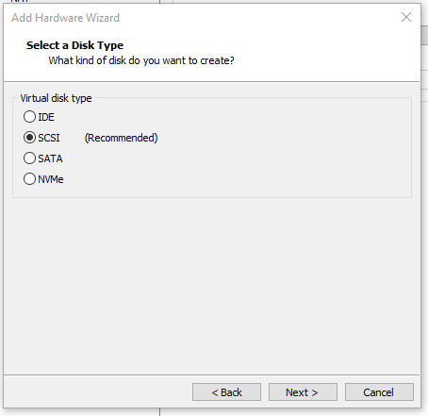
Task: Click the "Select a Disk Type" heading
Action: tap(74, 45)
